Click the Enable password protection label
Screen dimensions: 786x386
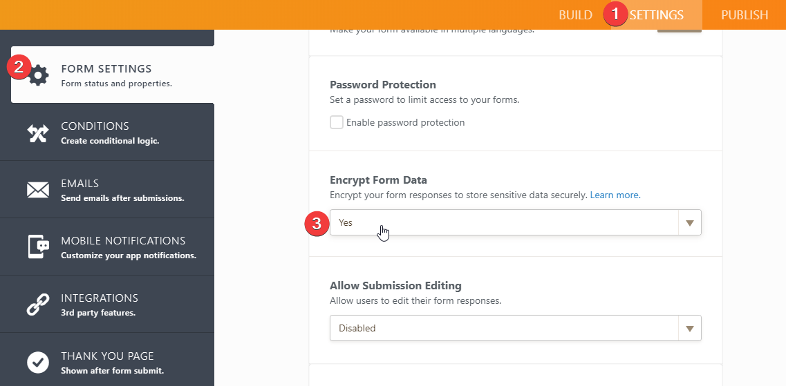(x=405, y=122)
